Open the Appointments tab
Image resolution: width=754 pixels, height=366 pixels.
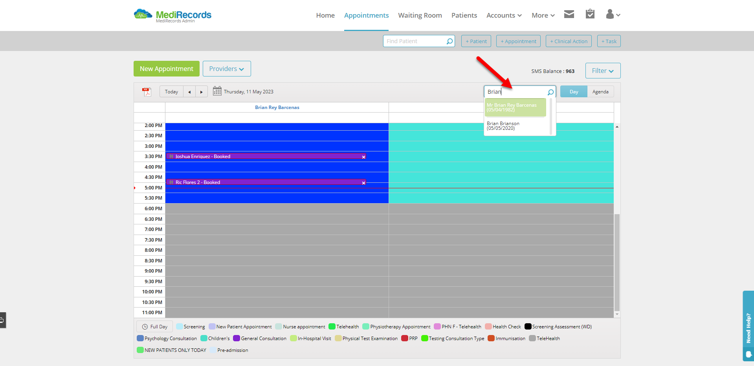366,15
